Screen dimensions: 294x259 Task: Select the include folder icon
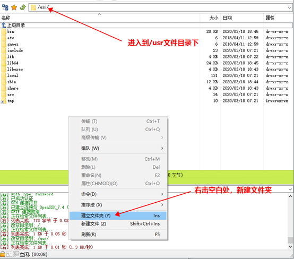tap(4, 50)
